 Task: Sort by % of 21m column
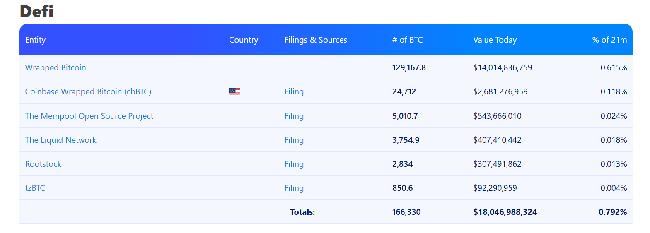point(609,40)
